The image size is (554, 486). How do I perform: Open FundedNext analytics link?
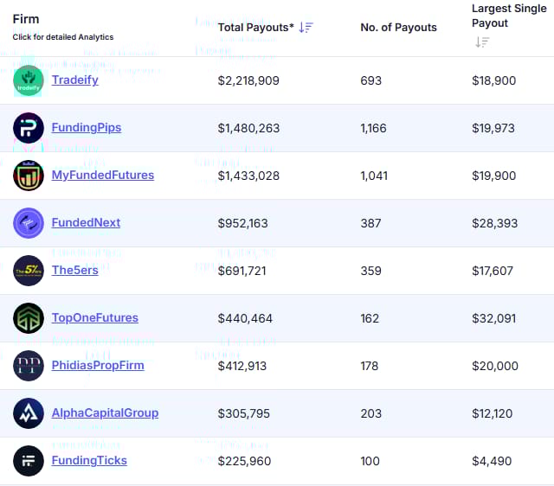click(86, 223)
